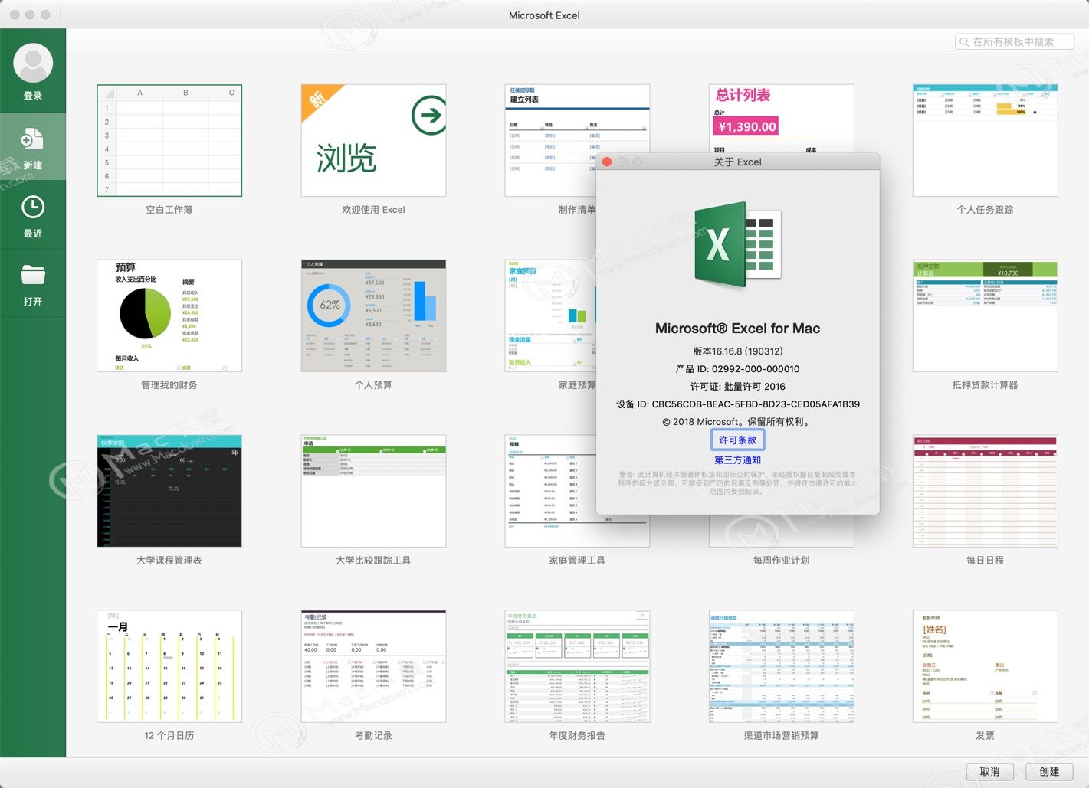1089x788 pixels.
Task: Select the 考勤记录 template
Action: 373,666
